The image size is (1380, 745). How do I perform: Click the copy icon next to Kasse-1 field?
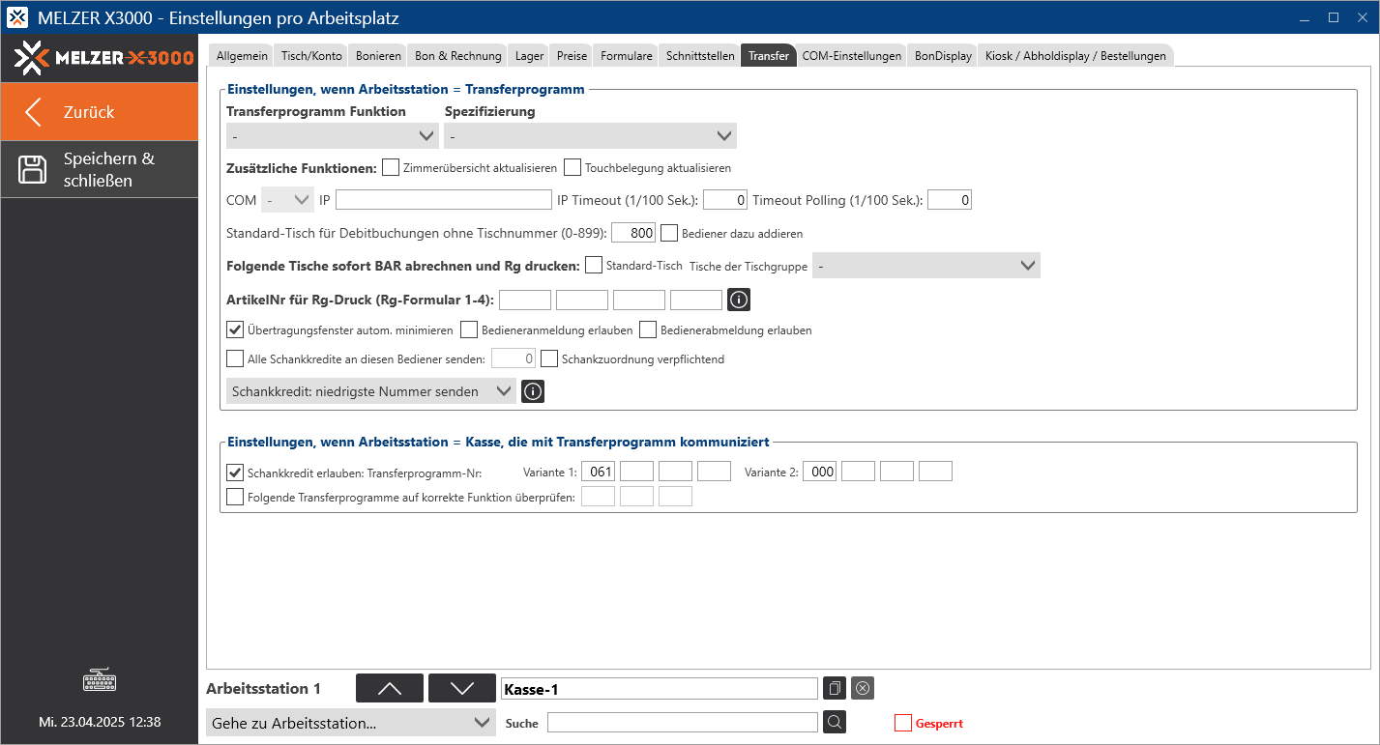836,689
